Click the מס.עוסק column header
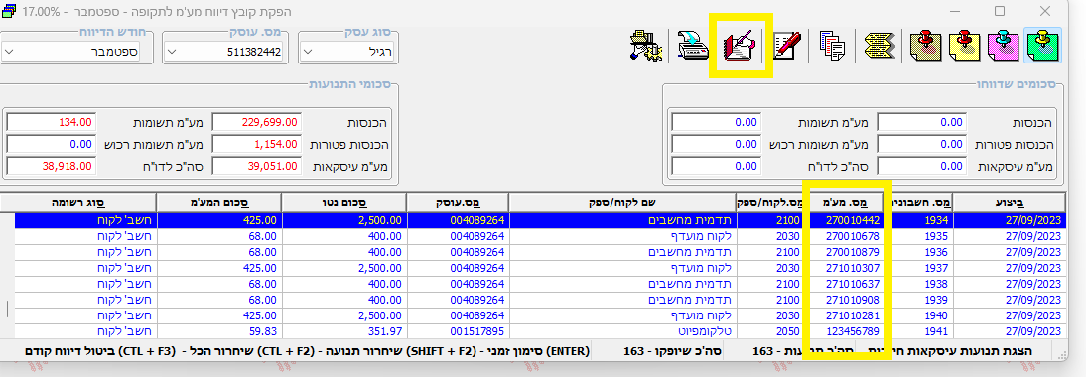Image resolution: width=1086 pixels, height=377 pixels. pos(458,202)
